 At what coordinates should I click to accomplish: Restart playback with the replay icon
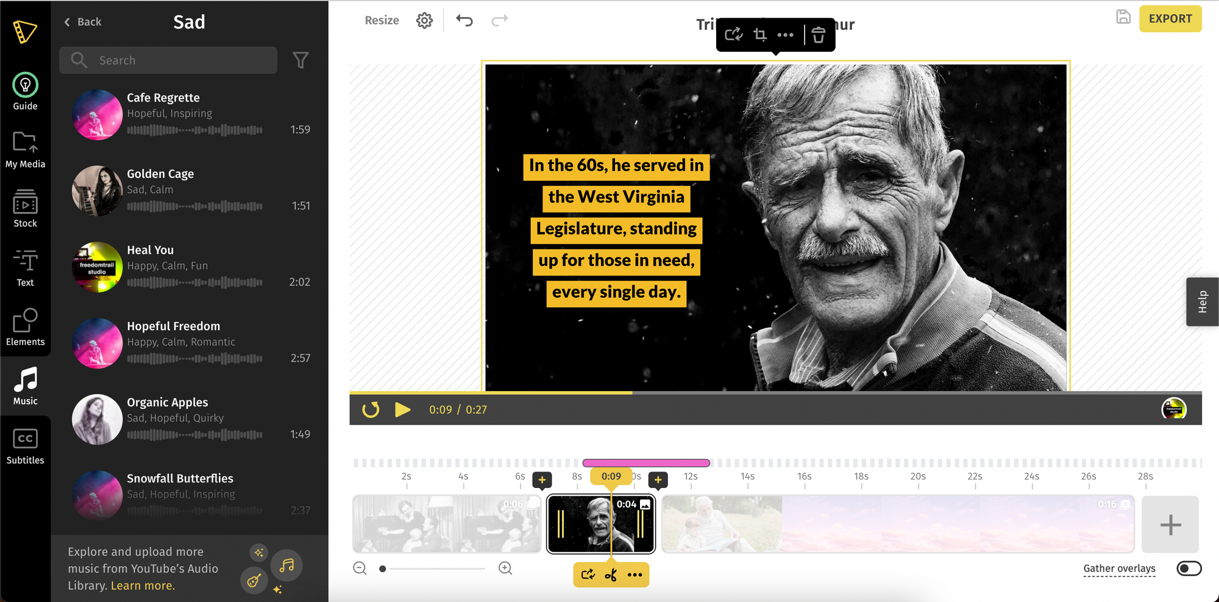371,409
